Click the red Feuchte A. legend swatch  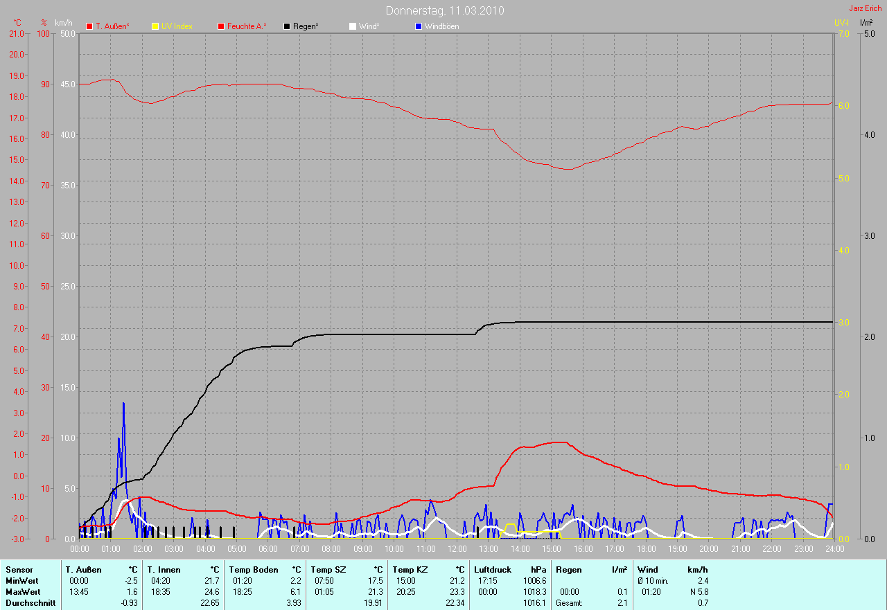pos(221,26)
